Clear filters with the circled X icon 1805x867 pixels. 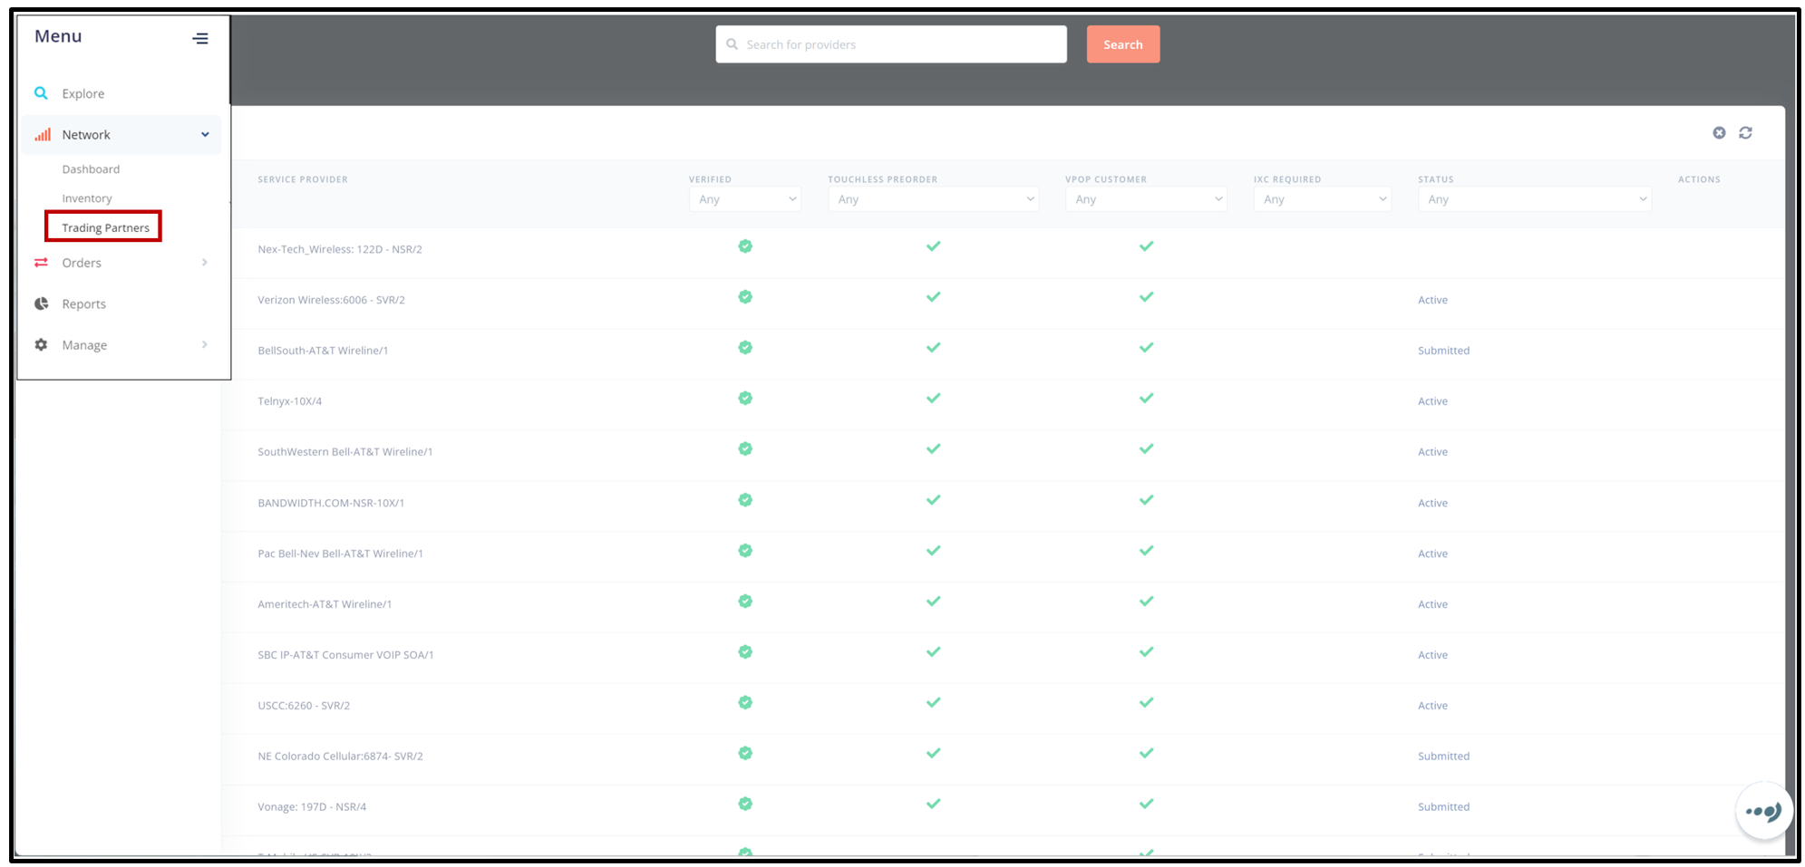click(x=1719, y=133)
